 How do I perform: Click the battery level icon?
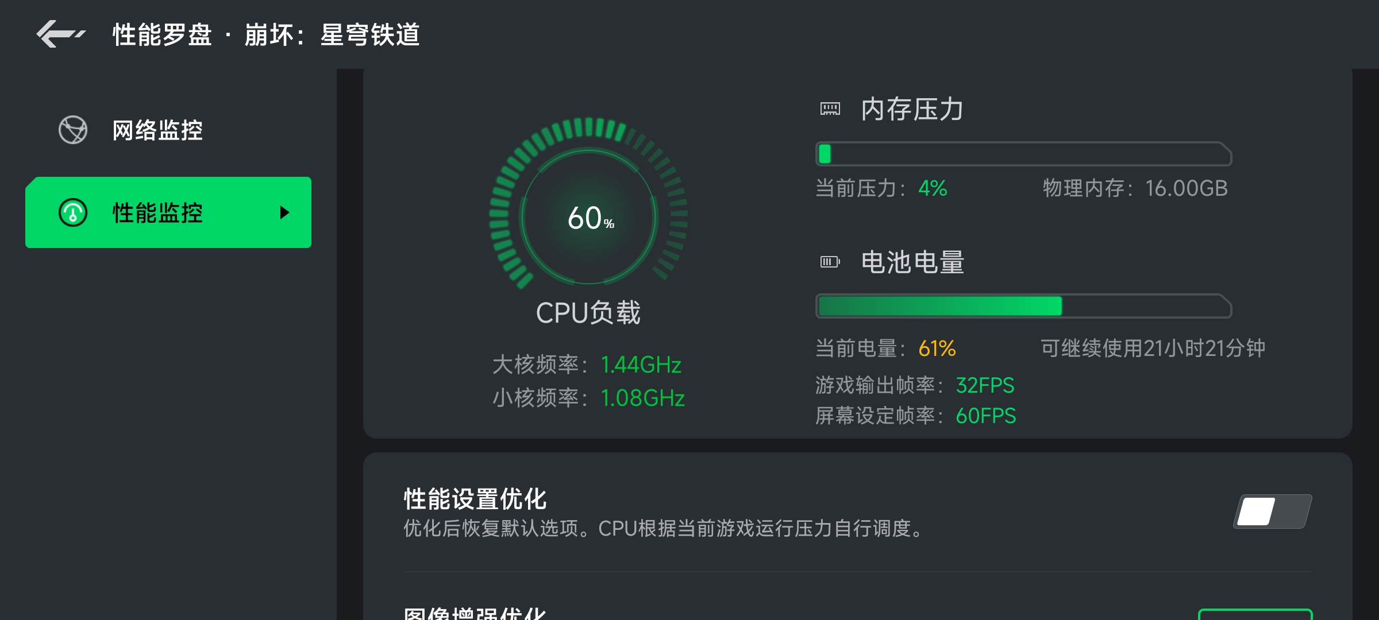[x=830, y=262]
